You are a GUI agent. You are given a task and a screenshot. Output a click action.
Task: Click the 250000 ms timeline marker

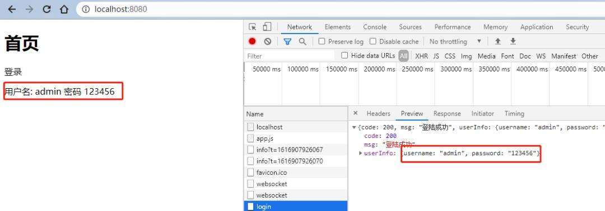coord(417,69)
